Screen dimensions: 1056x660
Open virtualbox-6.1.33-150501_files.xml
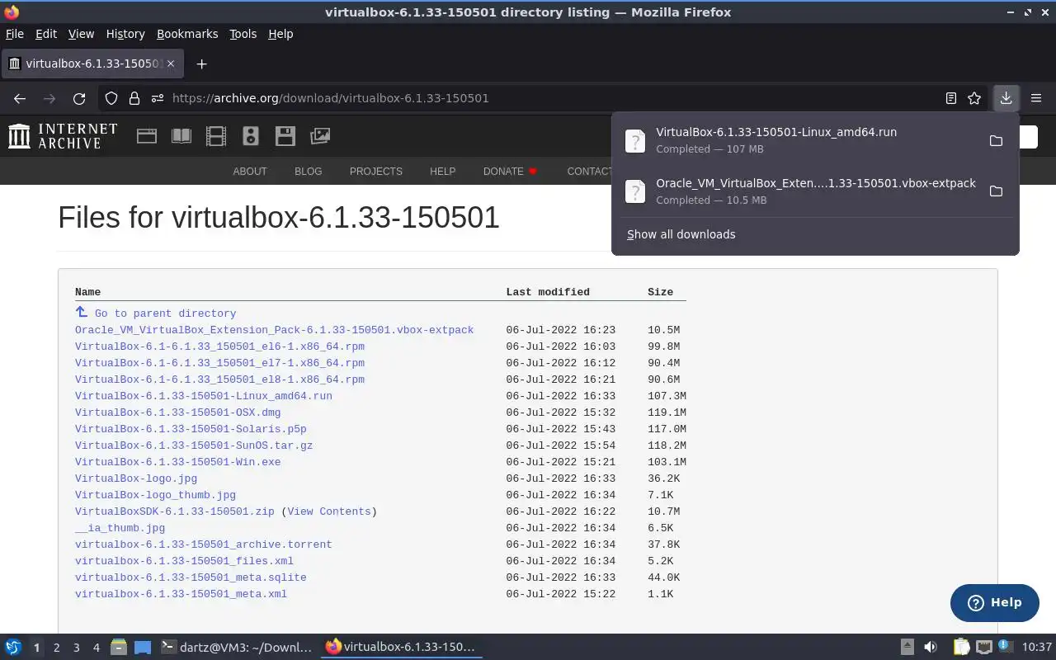click(x=184, y=561)
